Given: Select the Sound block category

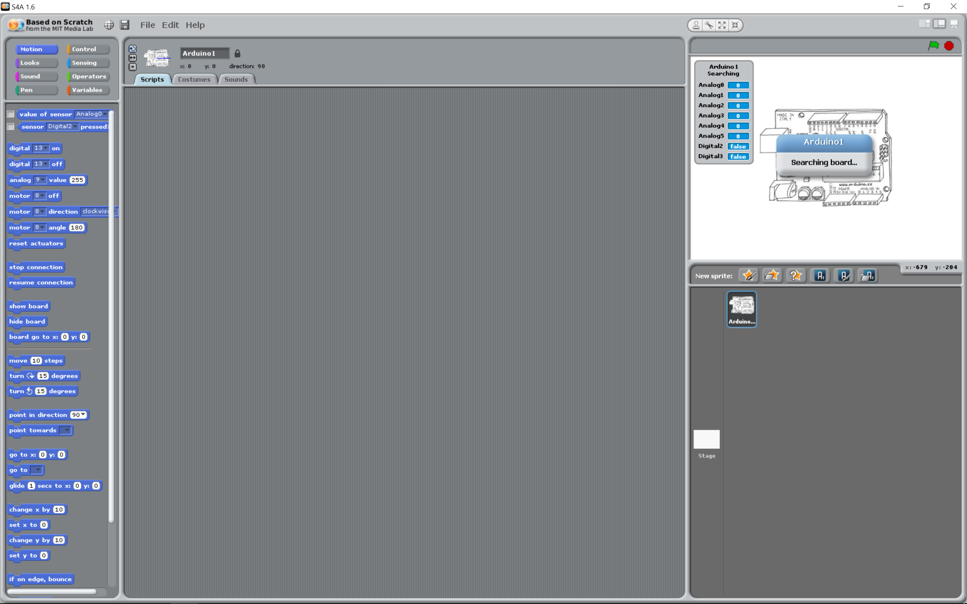Looking at the screenshot, I should click(x=36, y=76).
